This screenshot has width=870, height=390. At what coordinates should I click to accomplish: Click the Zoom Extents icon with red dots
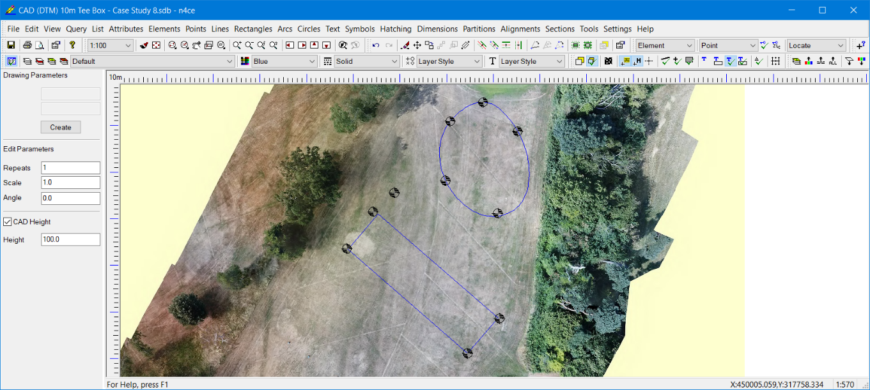point(156,45)
